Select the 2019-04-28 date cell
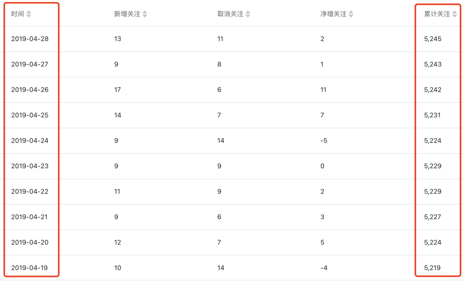Screen dimensions: 464x283 pos(30,39)
